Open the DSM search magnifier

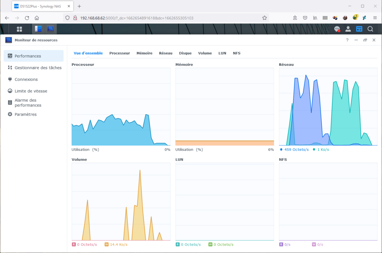pos(370,29)
